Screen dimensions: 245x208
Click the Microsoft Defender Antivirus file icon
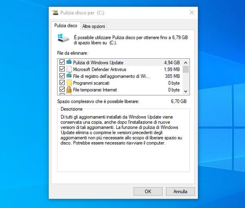69,69
